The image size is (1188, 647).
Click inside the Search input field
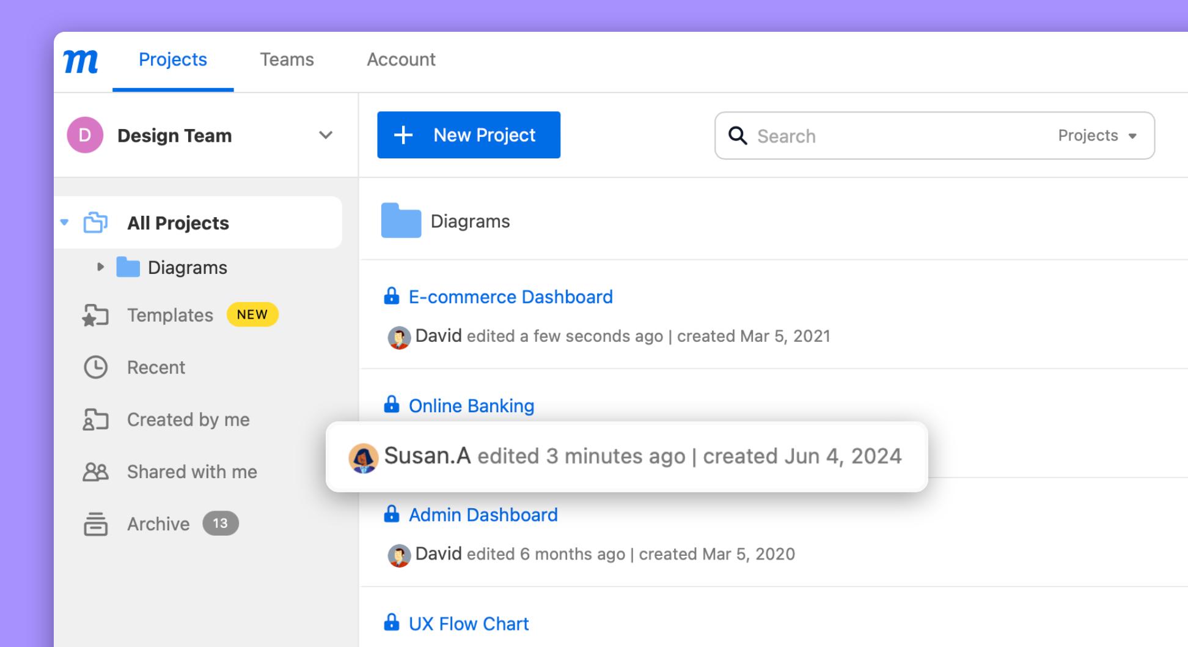[x=856, y=136]
